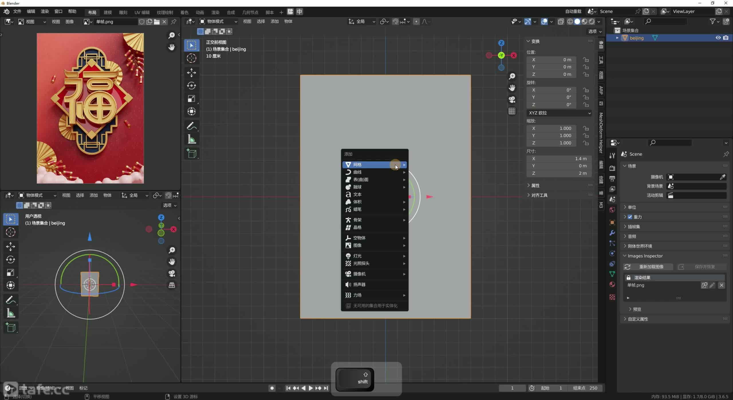The image size is (733, 400).
Task: Click the Z axis on main viewport gizmo
Action: tap(501, 43)
